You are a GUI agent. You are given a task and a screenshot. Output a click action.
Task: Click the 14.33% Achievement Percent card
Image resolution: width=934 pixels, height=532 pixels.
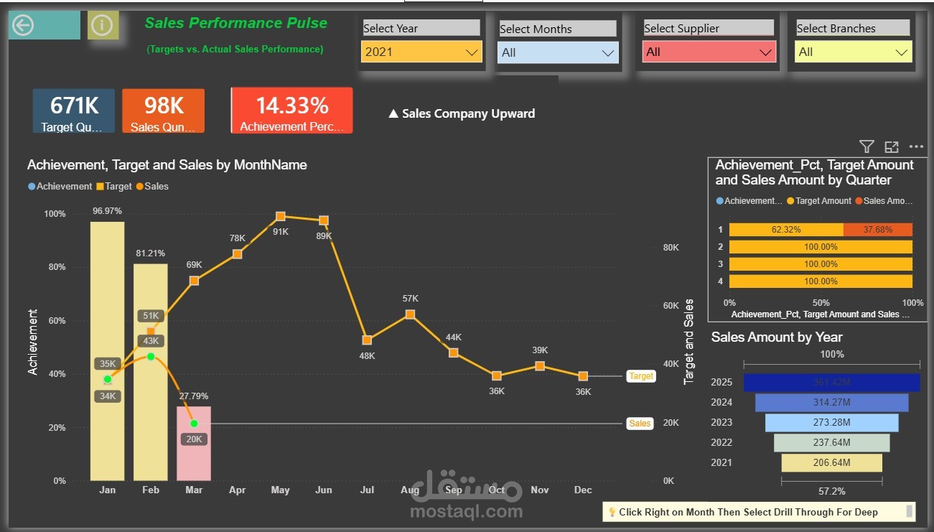point(292,111)
